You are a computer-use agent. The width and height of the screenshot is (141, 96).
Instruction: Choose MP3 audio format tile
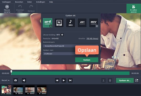click(70, 23)
